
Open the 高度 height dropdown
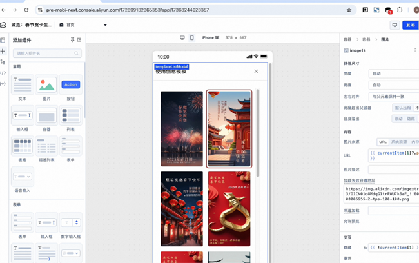click(394, 85)
